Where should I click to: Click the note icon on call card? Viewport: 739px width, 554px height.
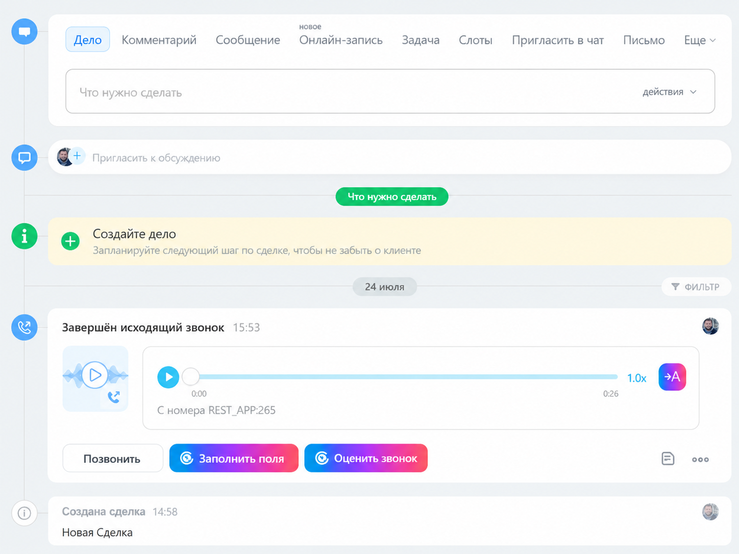click(x=668, y=459)
